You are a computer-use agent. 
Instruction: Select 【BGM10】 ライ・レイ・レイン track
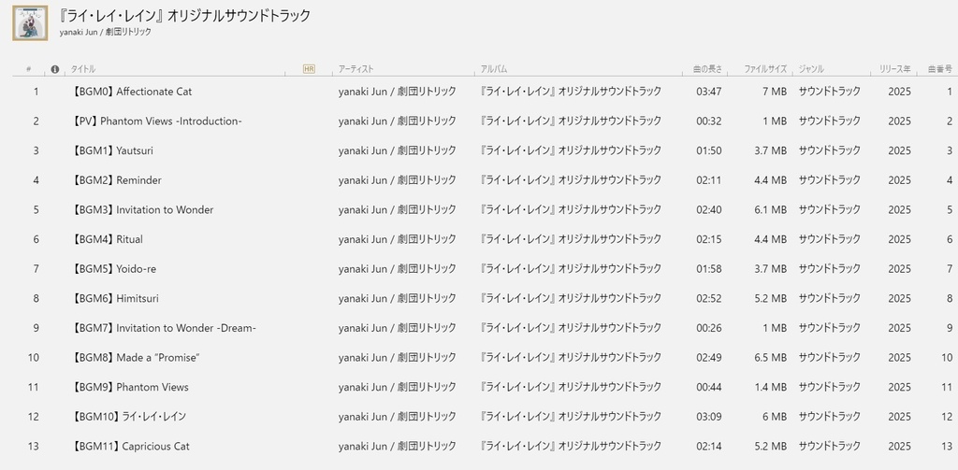[129, 417]
